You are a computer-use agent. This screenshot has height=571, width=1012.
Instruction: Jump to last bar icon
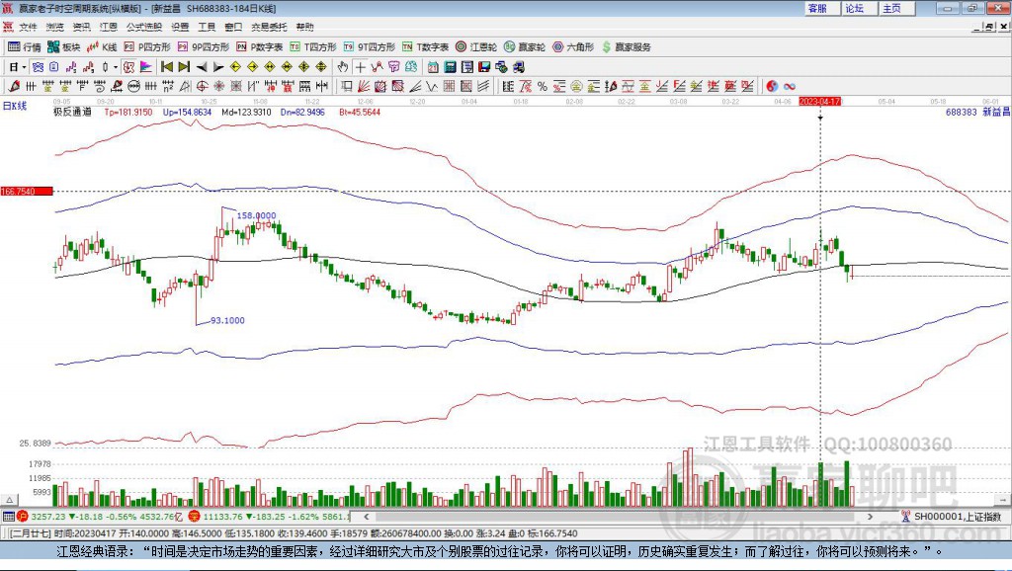(184, 67)
